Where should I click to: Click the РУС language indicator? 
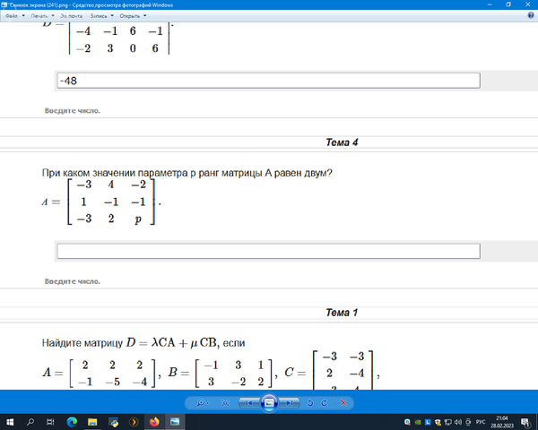[479, 421]
